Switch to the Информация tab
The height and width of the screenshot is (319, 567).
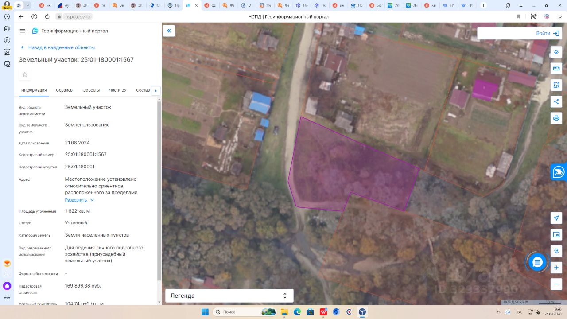click(34, 90)
